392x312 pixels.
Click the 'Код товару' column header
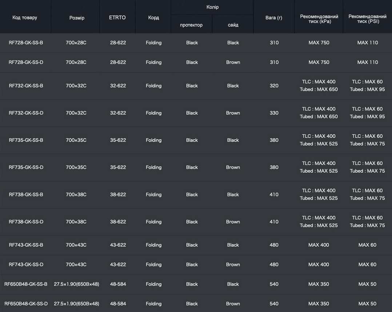click(x=25, y=17)
